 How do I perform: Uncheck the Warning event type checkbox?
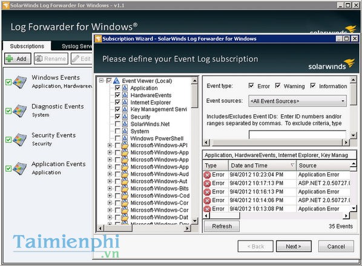pos(278,86)
